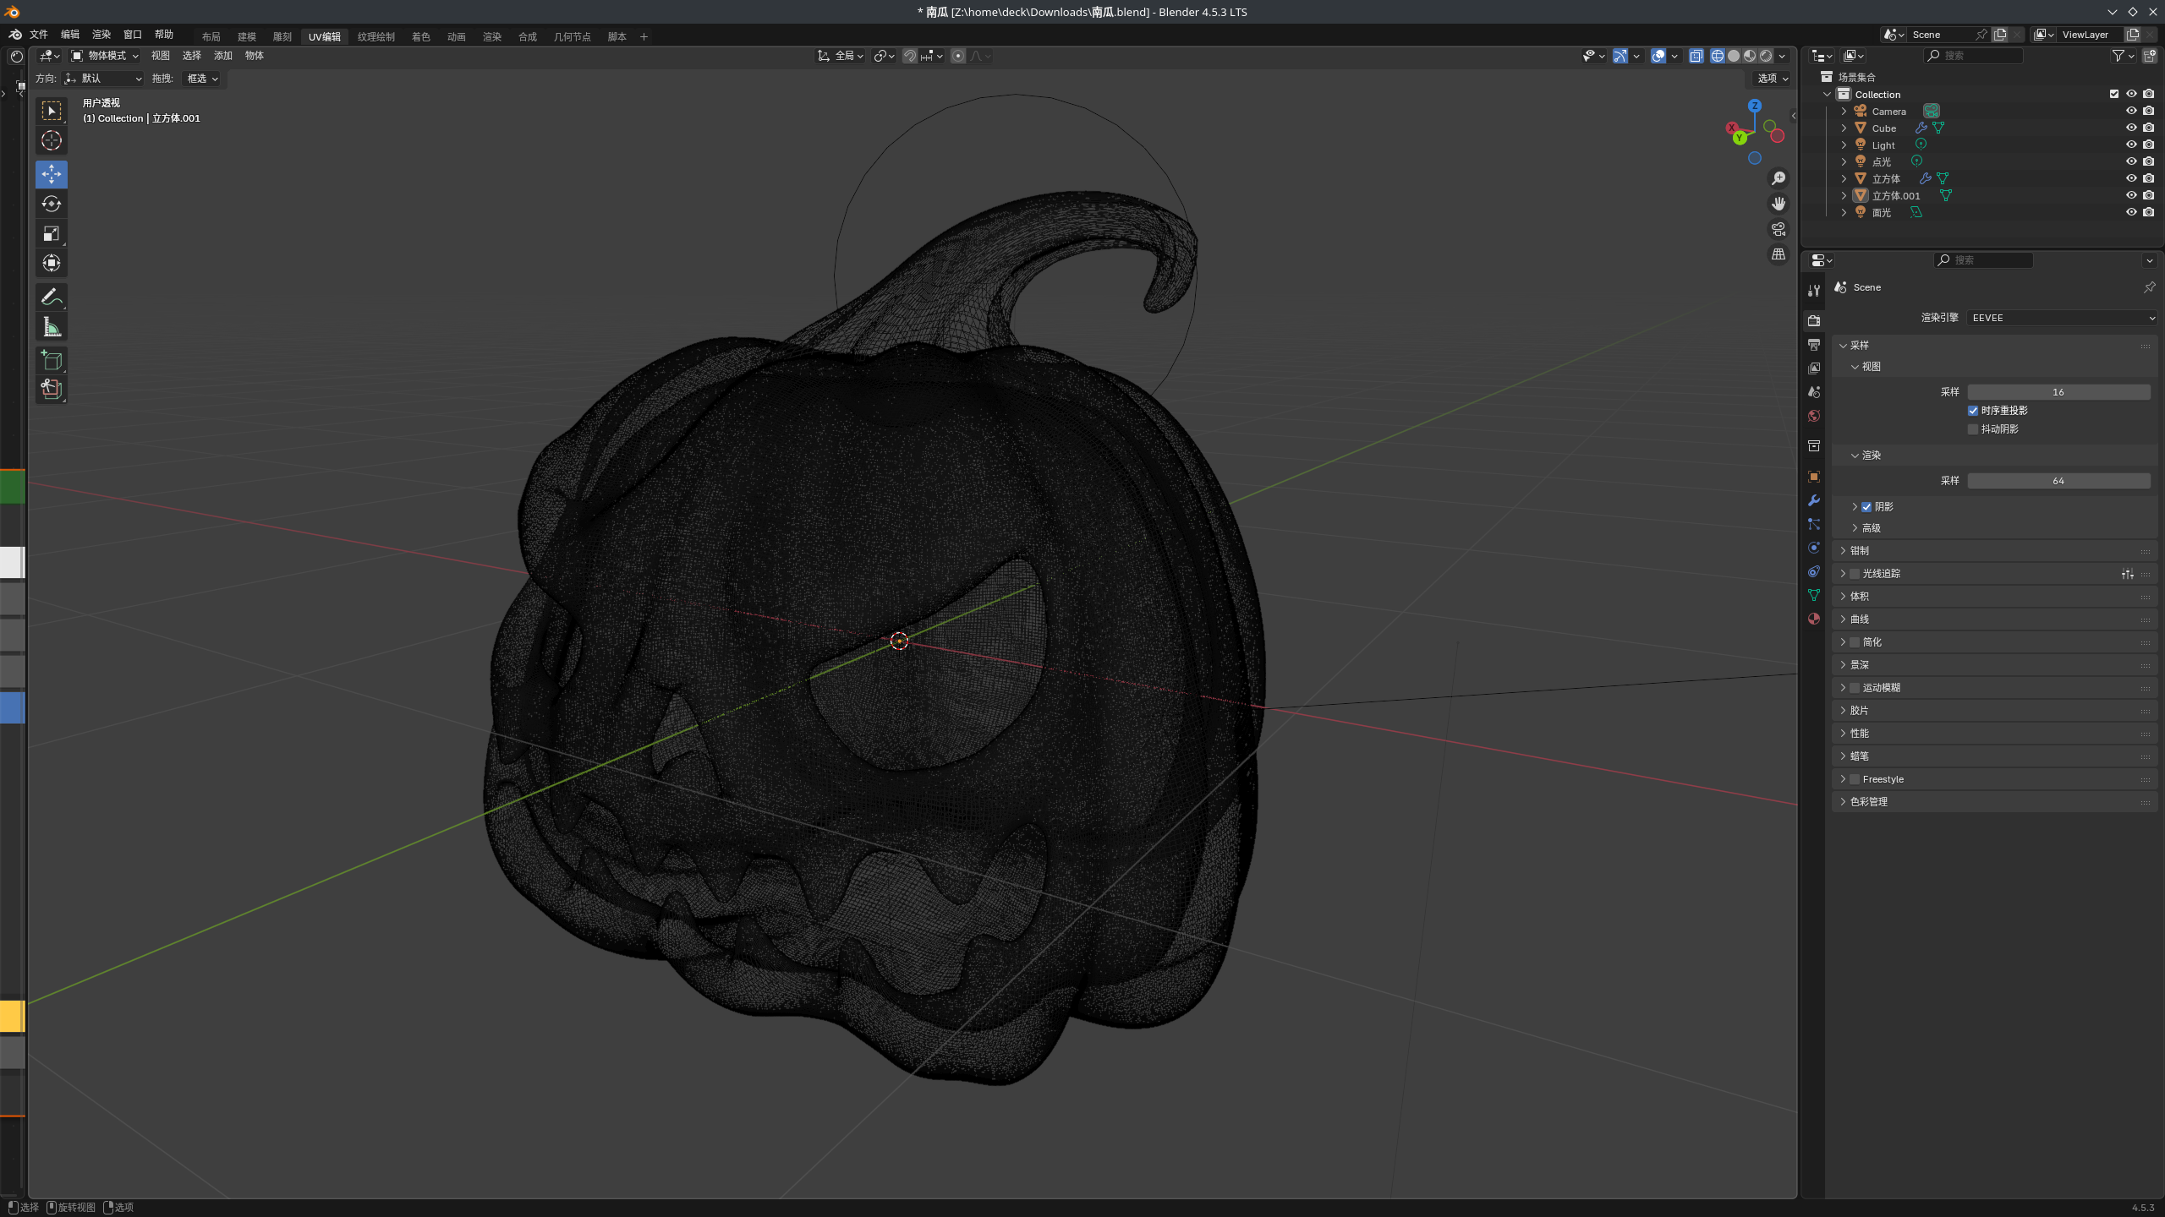Pick the Annotate pencil tool

pyautogui.click(x=52, y=297)
